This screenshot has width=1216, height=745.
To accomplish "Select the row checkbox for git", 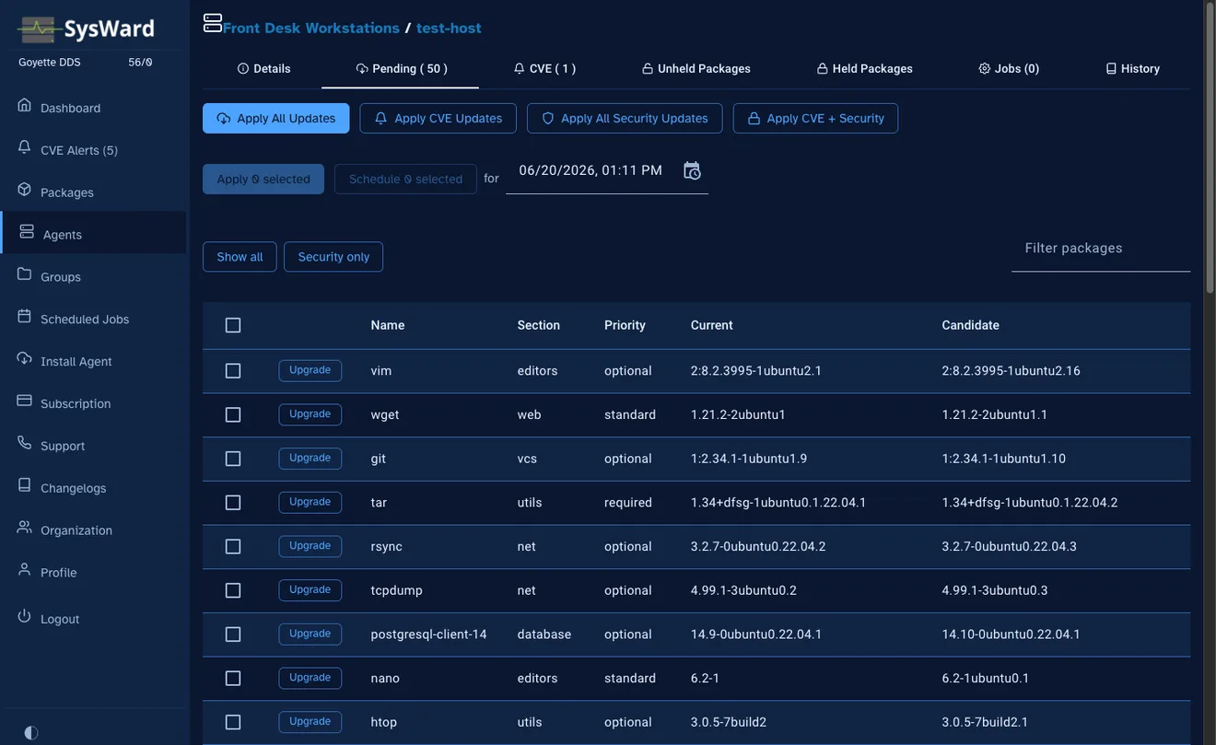I will (233, 459).
